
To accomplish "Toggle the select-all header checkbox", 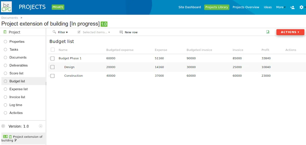I will [x=53, y=50].
